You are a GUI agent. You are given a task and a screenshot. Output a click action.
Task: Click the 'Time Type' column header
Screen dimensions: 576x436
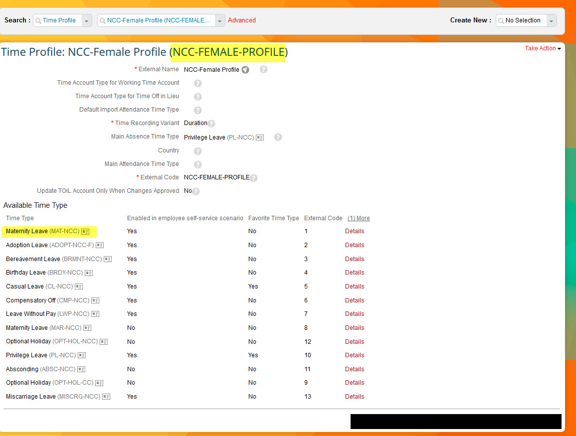20,218
